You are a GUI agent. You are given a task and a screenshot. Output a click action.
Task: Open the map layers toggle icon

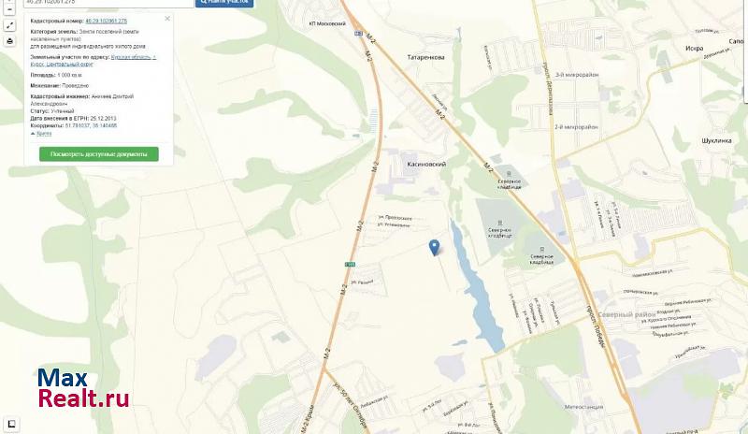[11, 424]
